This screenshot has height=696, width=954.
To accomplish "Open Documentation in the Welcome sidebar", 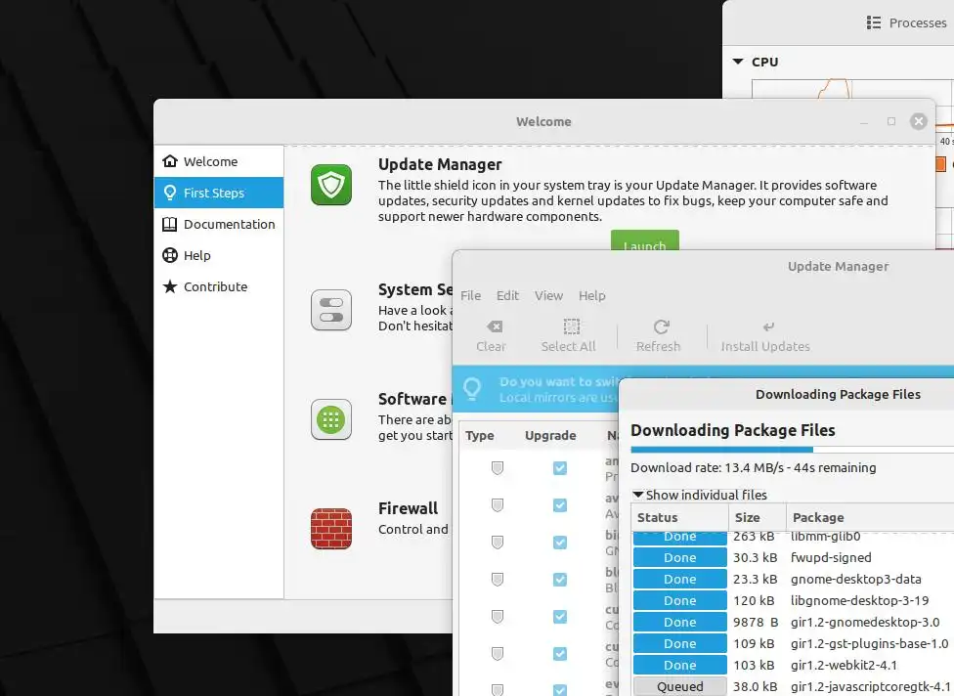I will click(x=218, y=224).
